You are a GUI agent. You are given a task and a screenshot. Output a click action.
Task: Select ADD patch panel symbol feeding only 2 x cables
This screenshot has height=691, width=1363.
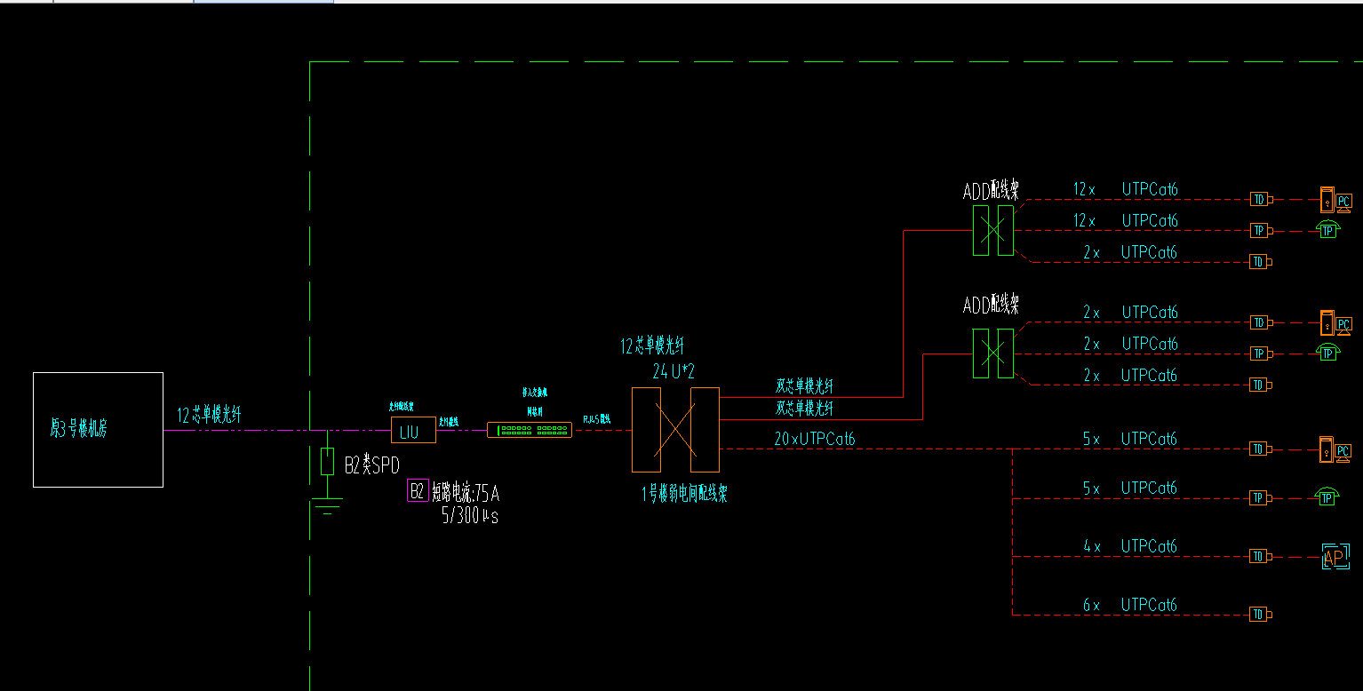[x=993, y=353]
